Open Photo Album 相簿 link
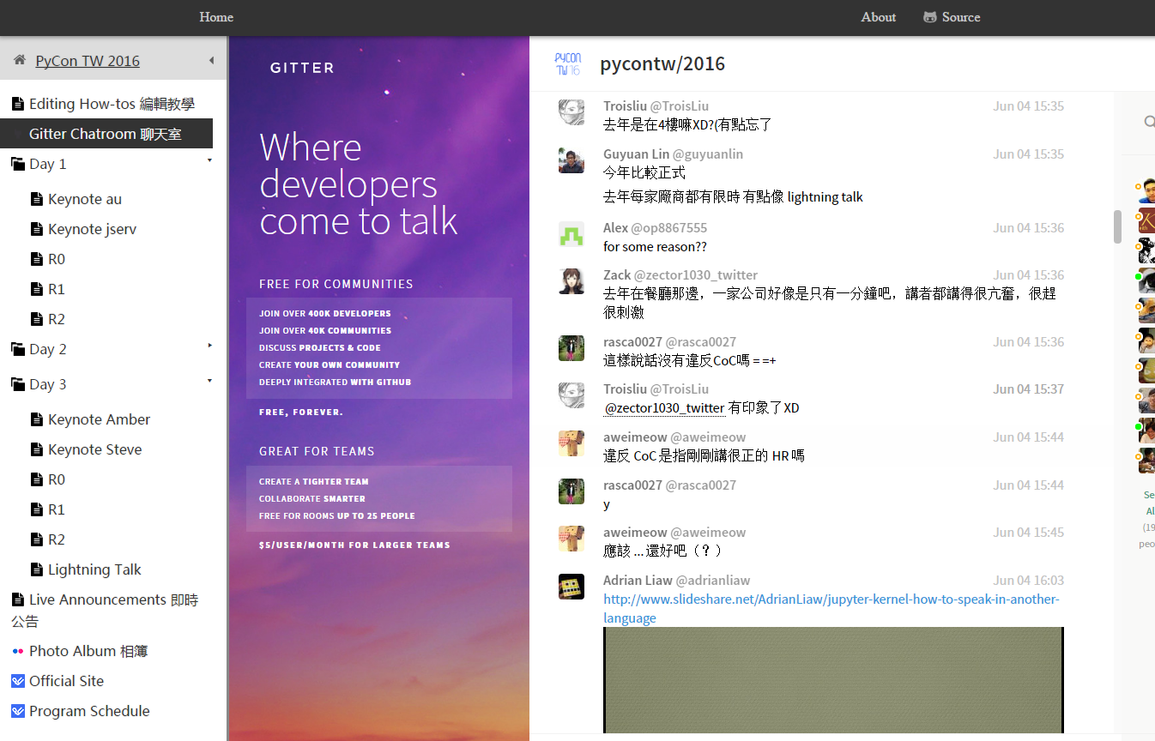1155x741 pixels. [88, 651]
